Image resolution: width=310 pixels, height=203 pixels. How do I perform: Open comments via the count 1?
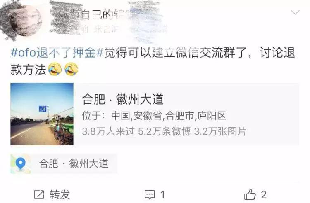pos(162,195)
